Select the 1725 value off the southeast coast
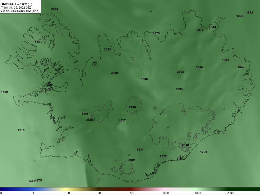 (204, 152)
